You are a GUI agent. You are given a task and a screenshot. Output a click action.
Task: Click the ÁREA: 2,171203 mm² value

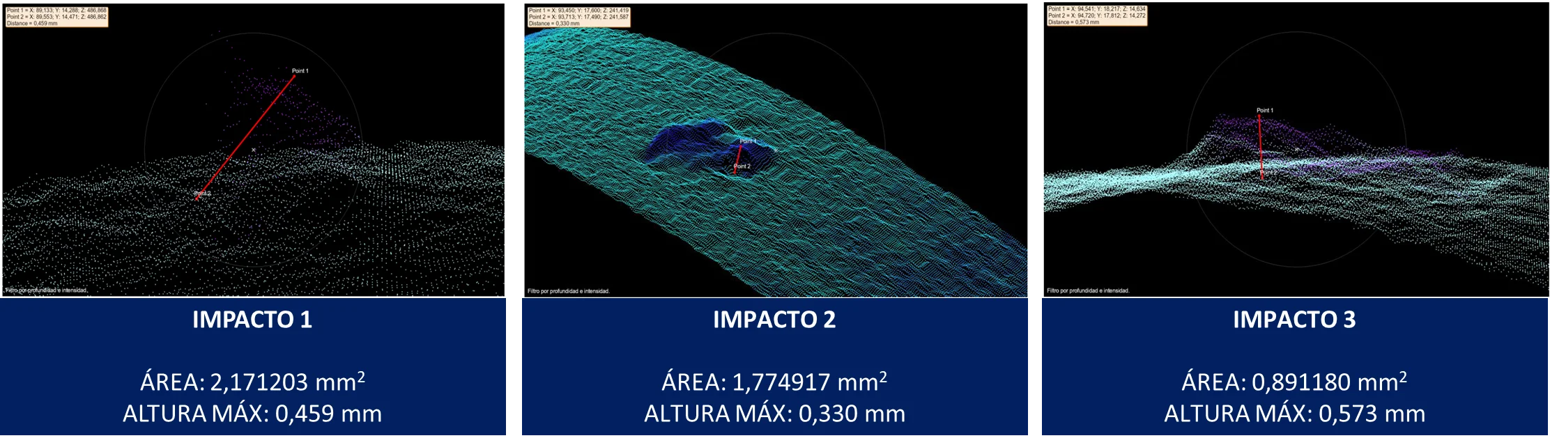(252, 382)
